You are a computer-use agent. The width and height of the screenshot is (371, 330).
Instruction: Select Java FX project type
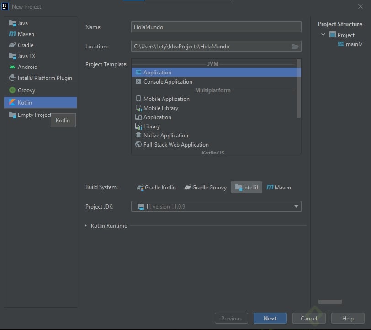coord(40,56)
